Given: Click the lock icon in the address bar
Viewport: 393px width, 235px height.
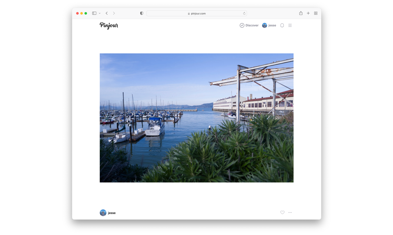Looking at the screenshot, I should coord(189,13).
